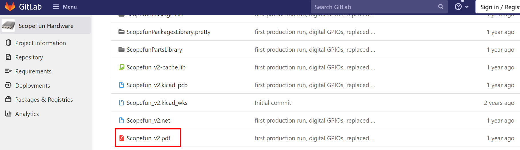This screenshot has height=150, width=520.
Task: Open ScopeFun Hardware project avatar
Action: [8, 26]
